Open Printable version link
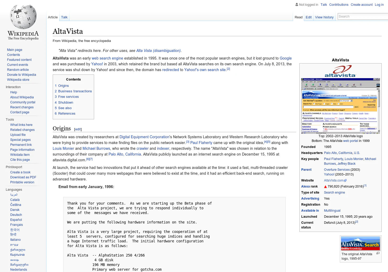 (x=22, y=182)
